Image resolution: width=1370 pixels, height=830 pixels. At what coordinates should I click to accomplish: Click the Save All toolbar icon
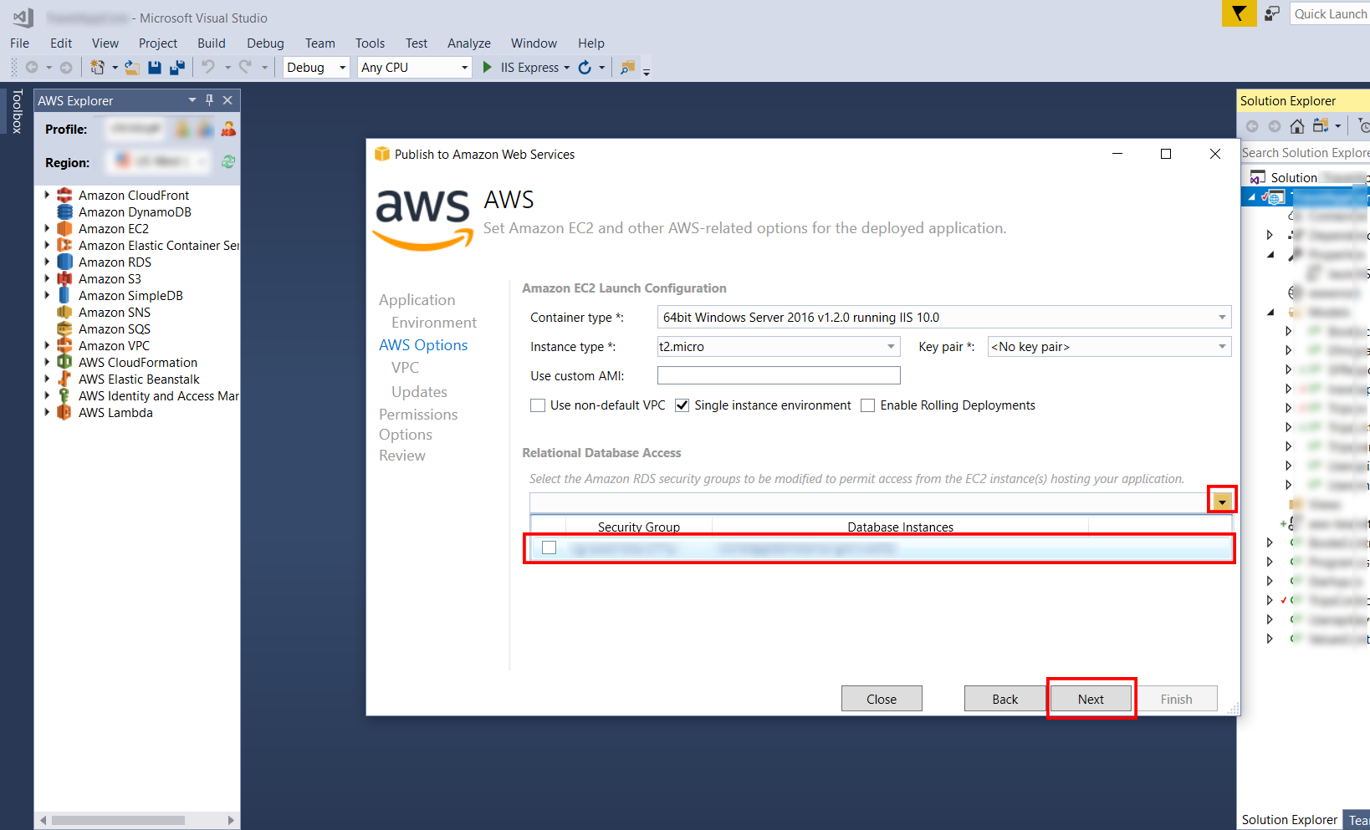[x=177, y=68]
